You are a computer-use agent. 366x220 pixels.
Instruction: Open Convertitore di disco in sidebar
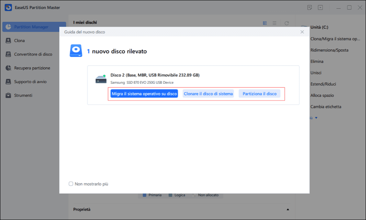click(x=34, y=54)
